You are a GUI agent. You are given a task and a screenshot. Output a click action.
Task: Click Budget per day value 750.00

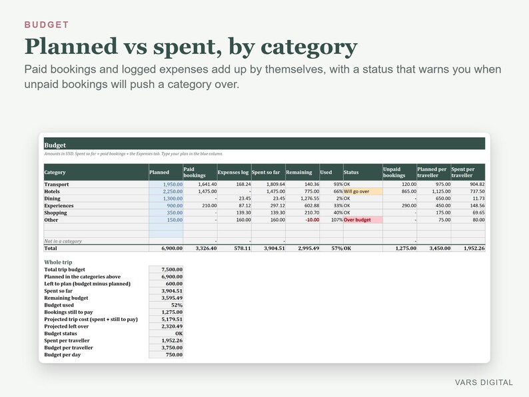(166, 354)
